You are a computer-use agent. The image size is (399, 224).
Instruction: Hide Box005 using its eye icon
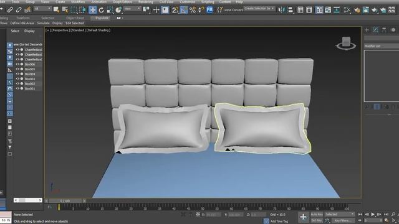coord(17,69)
